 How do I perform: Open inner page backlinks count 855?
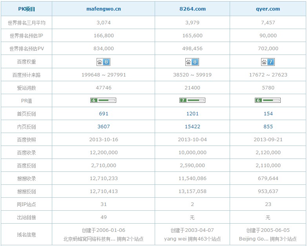(268, 126)
